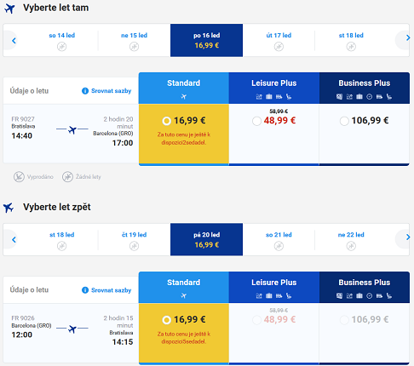Screen dimensions: 414x366
Task: Click the airplane icon next to Vyberte let zpět
Action: tap(9, 208)
